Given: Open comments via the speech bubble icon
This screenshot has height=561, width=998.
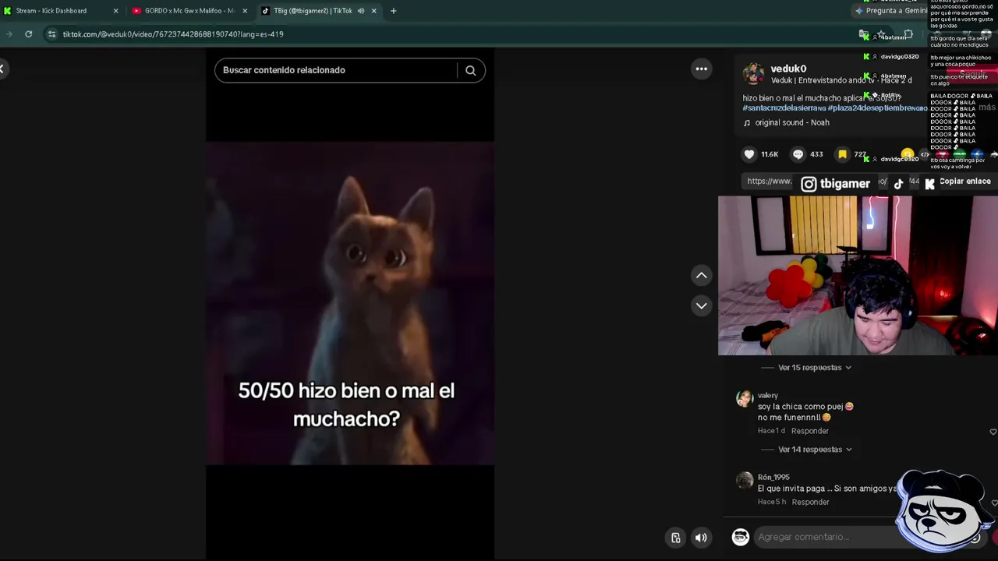Looking at the screenshot, I should pos(798,154).
